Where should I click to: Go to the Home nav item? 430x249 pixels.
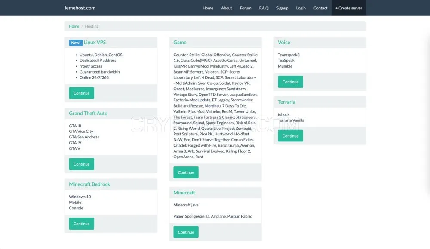point(208,8)
